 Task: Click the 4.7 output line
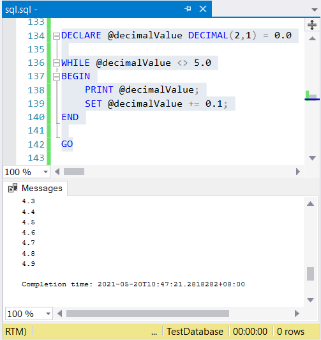[28, 243]
